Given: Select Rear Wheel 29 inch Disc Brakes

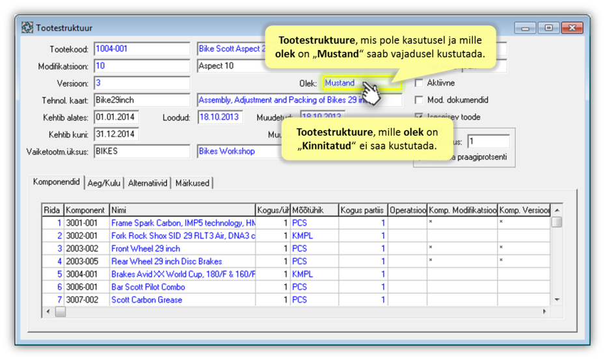Looking at the screenshot, I should click(x=296, y=261).
